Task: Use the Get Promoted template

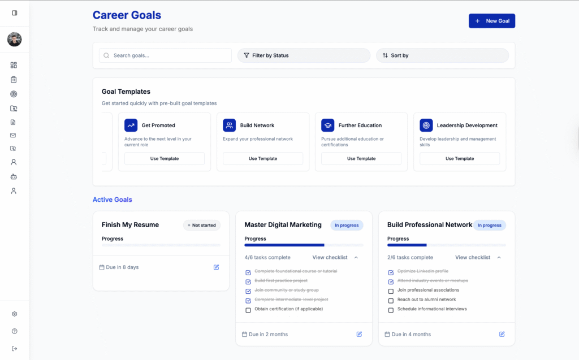Action: click(x=164, y=159)
